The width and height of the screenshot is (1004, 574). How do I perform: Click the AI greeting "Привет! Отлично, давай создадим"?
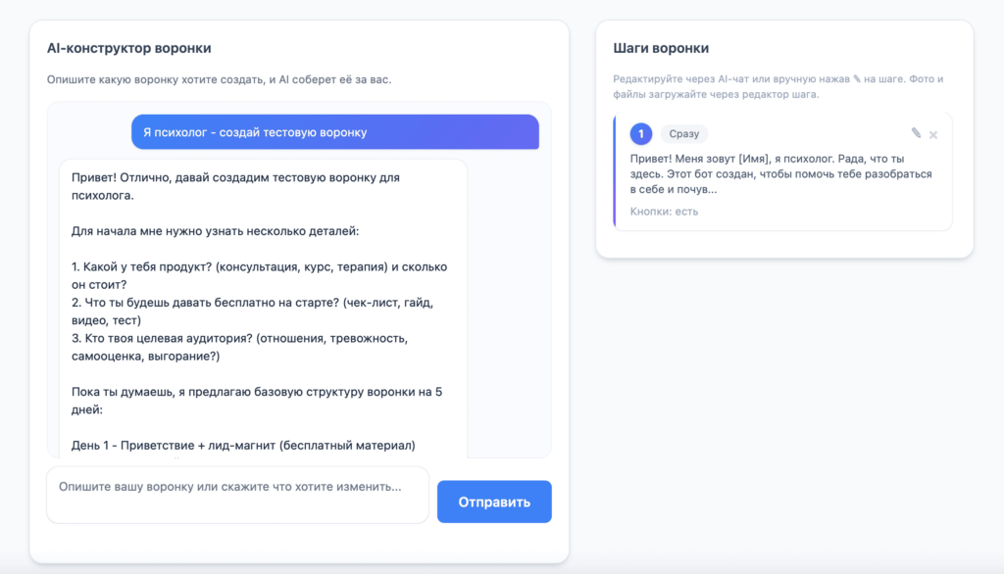[235, 186]
